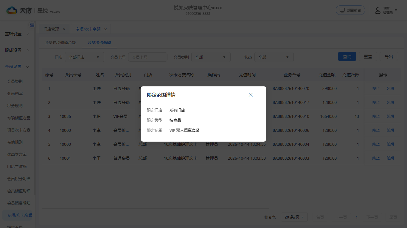Click 充值次数 value 13
Image resolution: width=407 pixels, height=228 pixels.
coord(357,116)
